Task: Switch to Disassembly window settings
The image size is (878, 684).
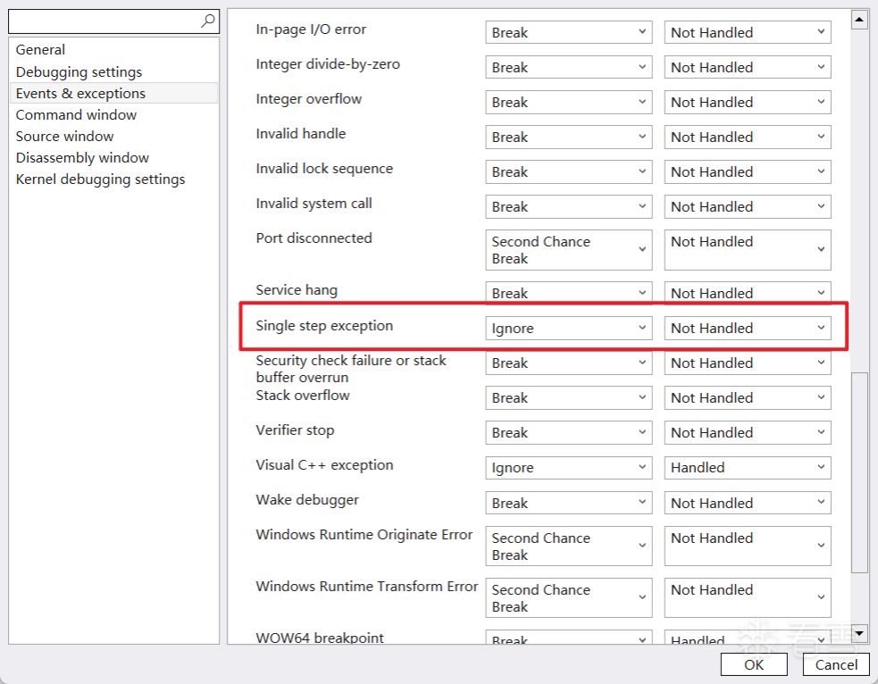Action: coord(82,158)
